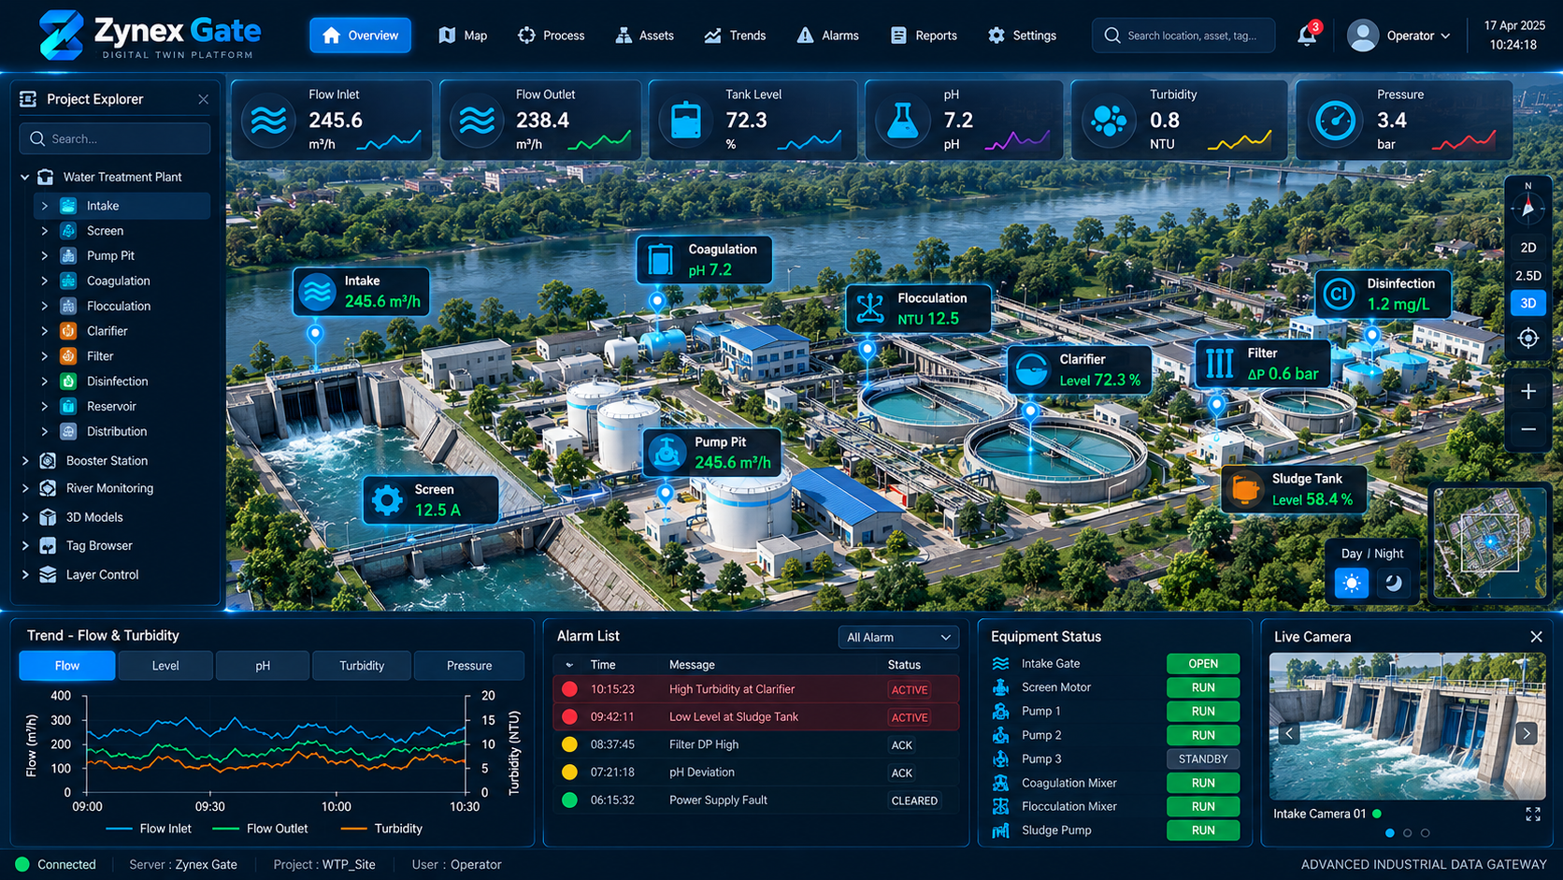Expand the River Monitoring node
Image resolution: width=1563 pixels, height=880 pixels.
coord(25,488)
